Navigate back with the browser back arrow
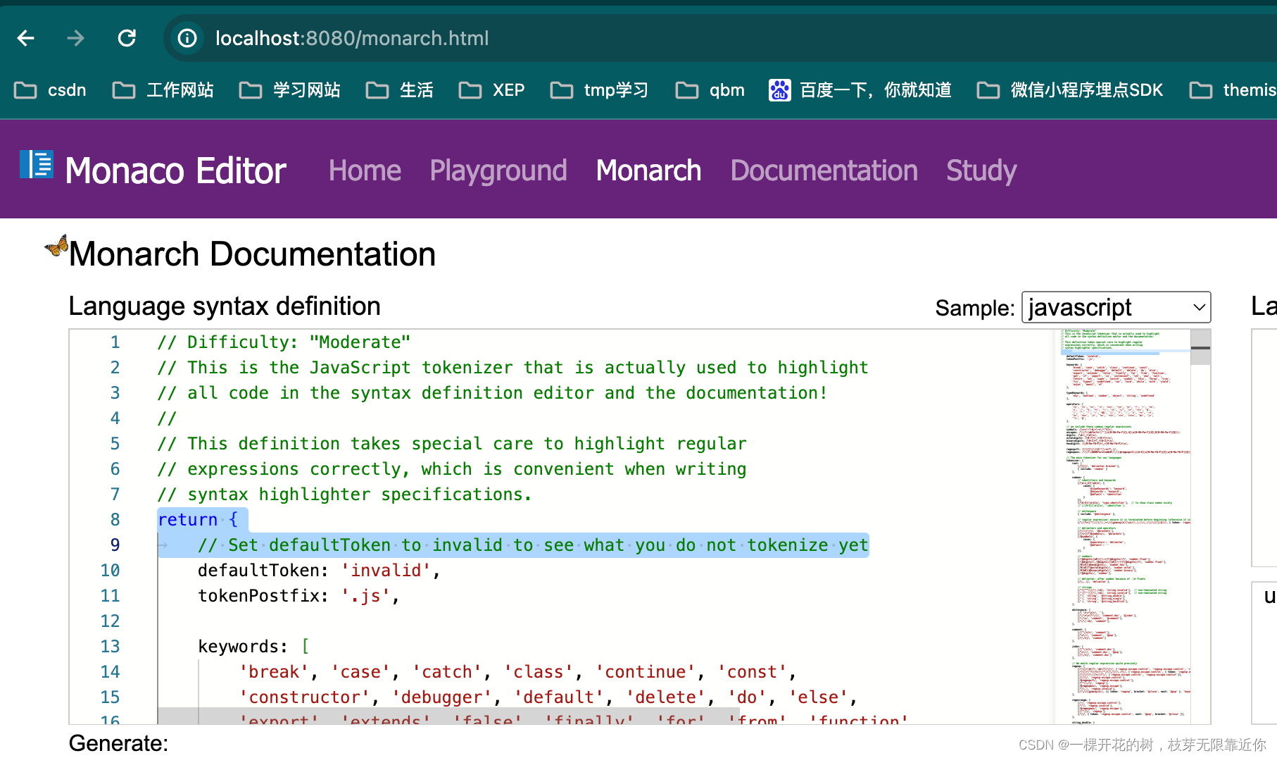 point(25,38)
